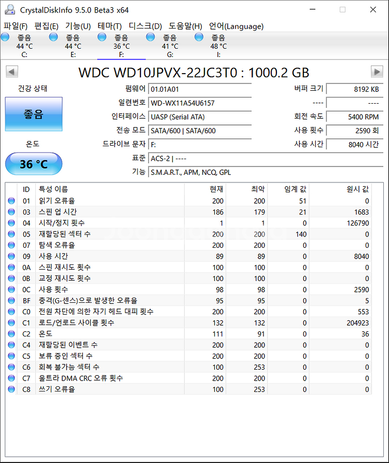Select the 탐색 오류율 row
This screenshot has height=463, width=389.
pos(188,245)
